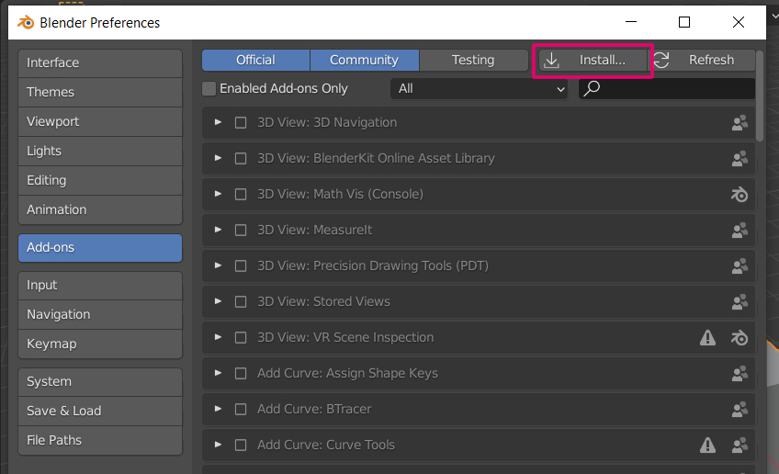Click community icon on MeasureIt row
Image resolution: width=779 pixels, height=474 pixels.
(739, 230)
